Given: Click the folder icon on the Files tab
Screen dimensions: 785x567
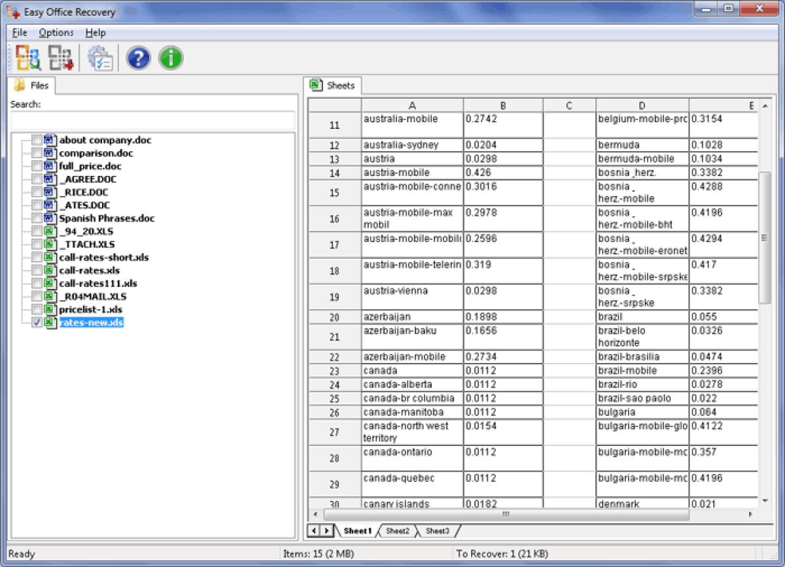Looking at the screenshot, I should (x=19, y=84).
